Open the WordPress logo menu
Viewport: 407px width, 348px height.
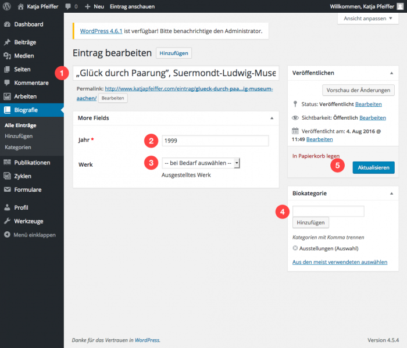click(x=7, y=6)
